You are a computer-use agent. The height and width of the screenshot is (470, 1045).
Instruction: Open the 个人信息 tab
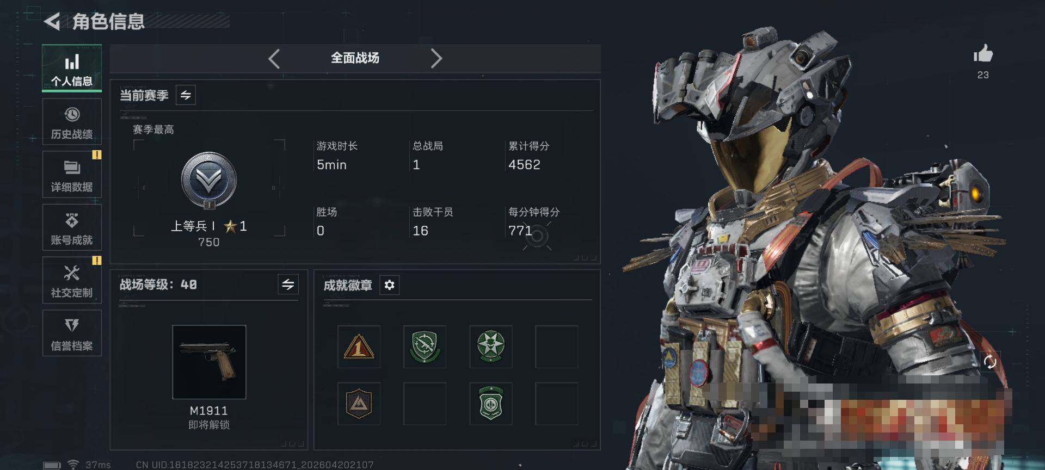[72, 69]
